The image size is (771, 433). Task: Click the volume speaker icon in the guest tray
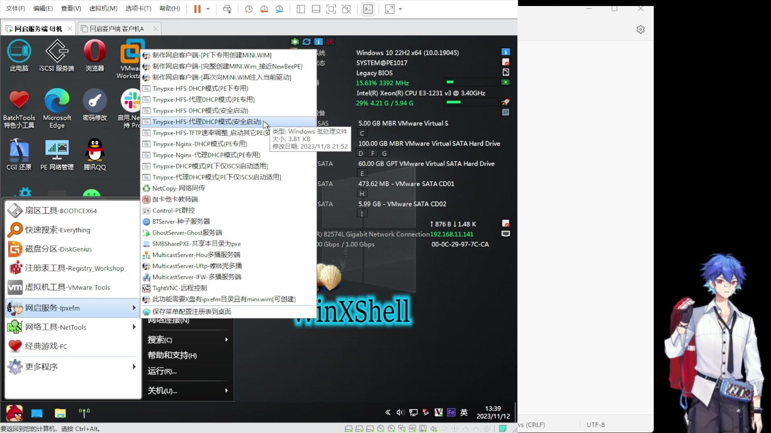400,413
